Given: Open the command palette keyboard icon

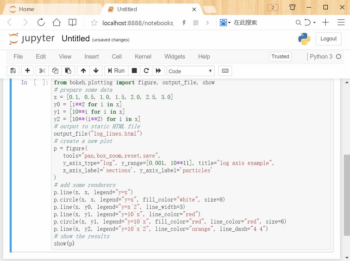Looking at the screenshot, I should [x=225, y=71].
